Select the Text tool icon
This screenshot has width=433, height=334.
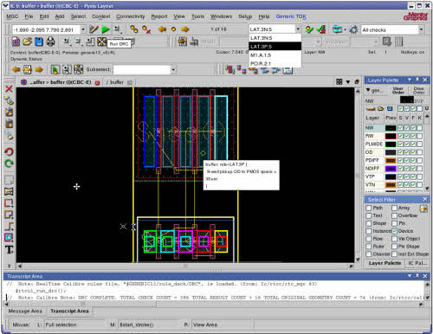tap(9, 249)
